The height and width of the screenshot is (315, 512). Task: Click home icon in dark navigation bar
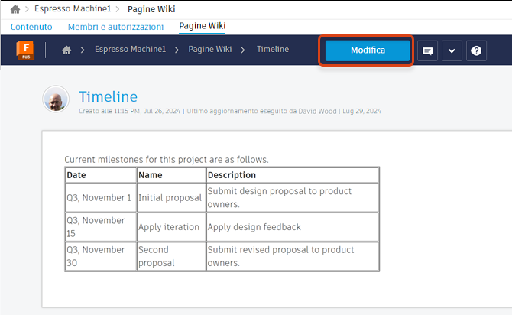(x=66, y=50)
